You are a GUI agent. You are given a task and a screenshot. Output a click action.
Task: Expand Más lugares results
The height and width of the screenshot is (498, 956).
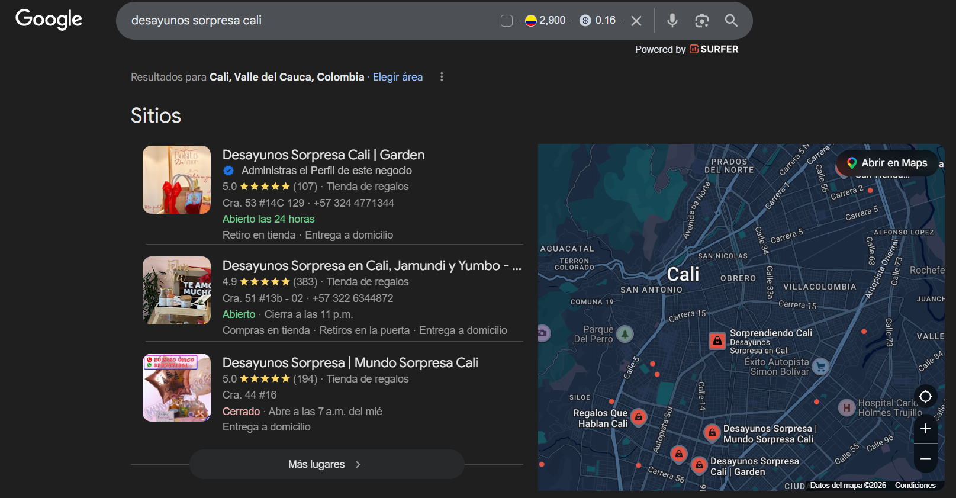(x=326, y=464)
